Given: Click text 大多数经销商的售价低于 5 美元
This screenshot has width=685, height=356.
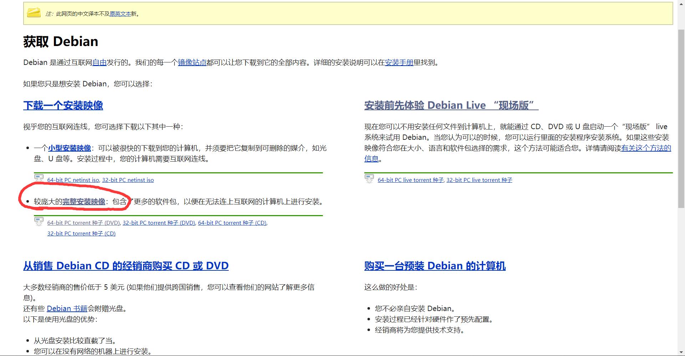Looking at the screenshot, I should click(74, 287).
